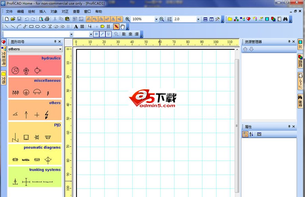Open the pneumatic diagrams symbol group
Viewport: 305px width, 197px height.
coord(35,155)
